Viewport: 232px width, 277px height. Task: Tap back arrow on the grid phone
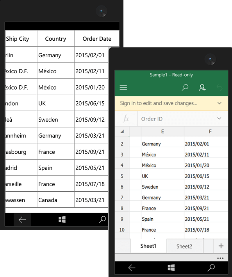[22, 220]
